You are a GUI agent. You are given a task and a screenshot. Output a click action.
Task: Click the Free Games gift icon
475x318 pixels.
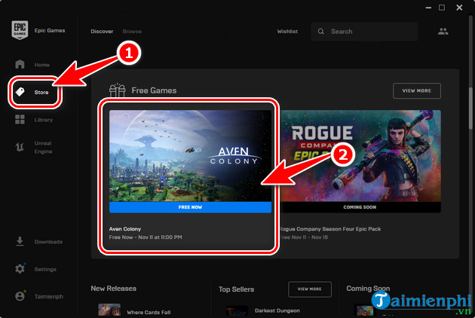(117, 90)
